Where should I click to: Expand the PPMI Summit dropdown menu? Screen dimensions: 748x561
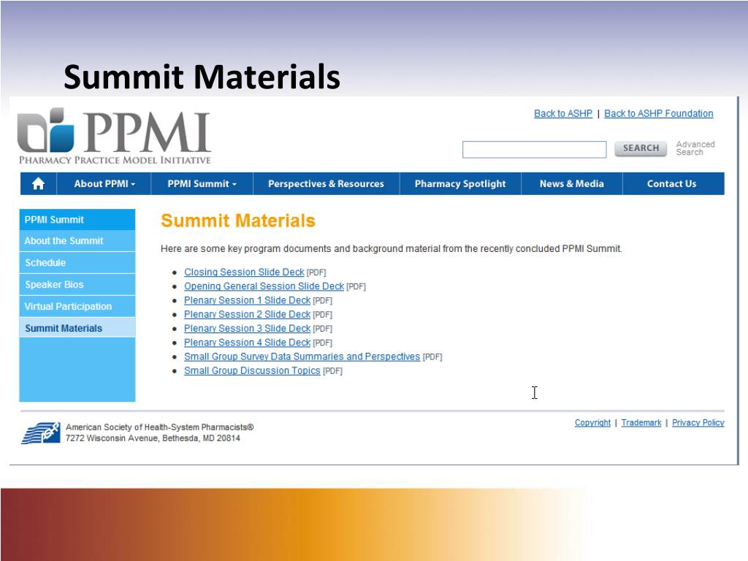click(202, 183)
